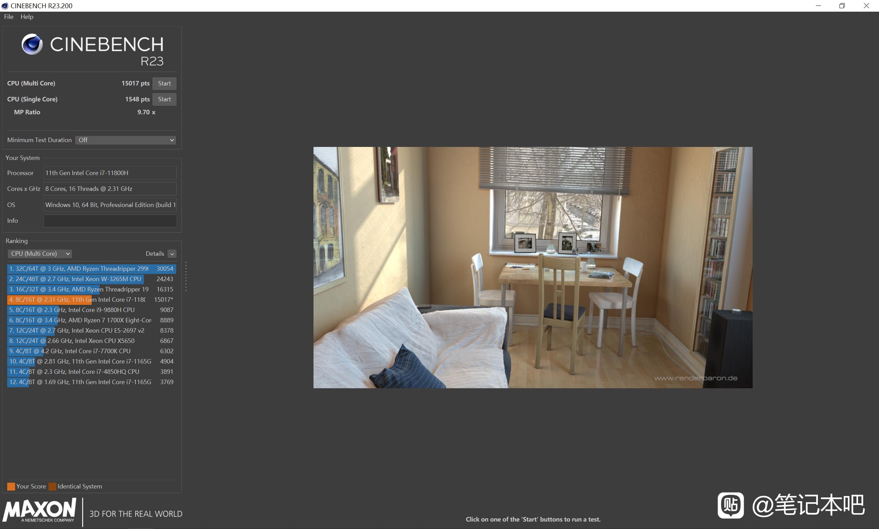Screen dimensions: 879x529
Task: Click the rendered room preview image
Action: tap(533, 267)
